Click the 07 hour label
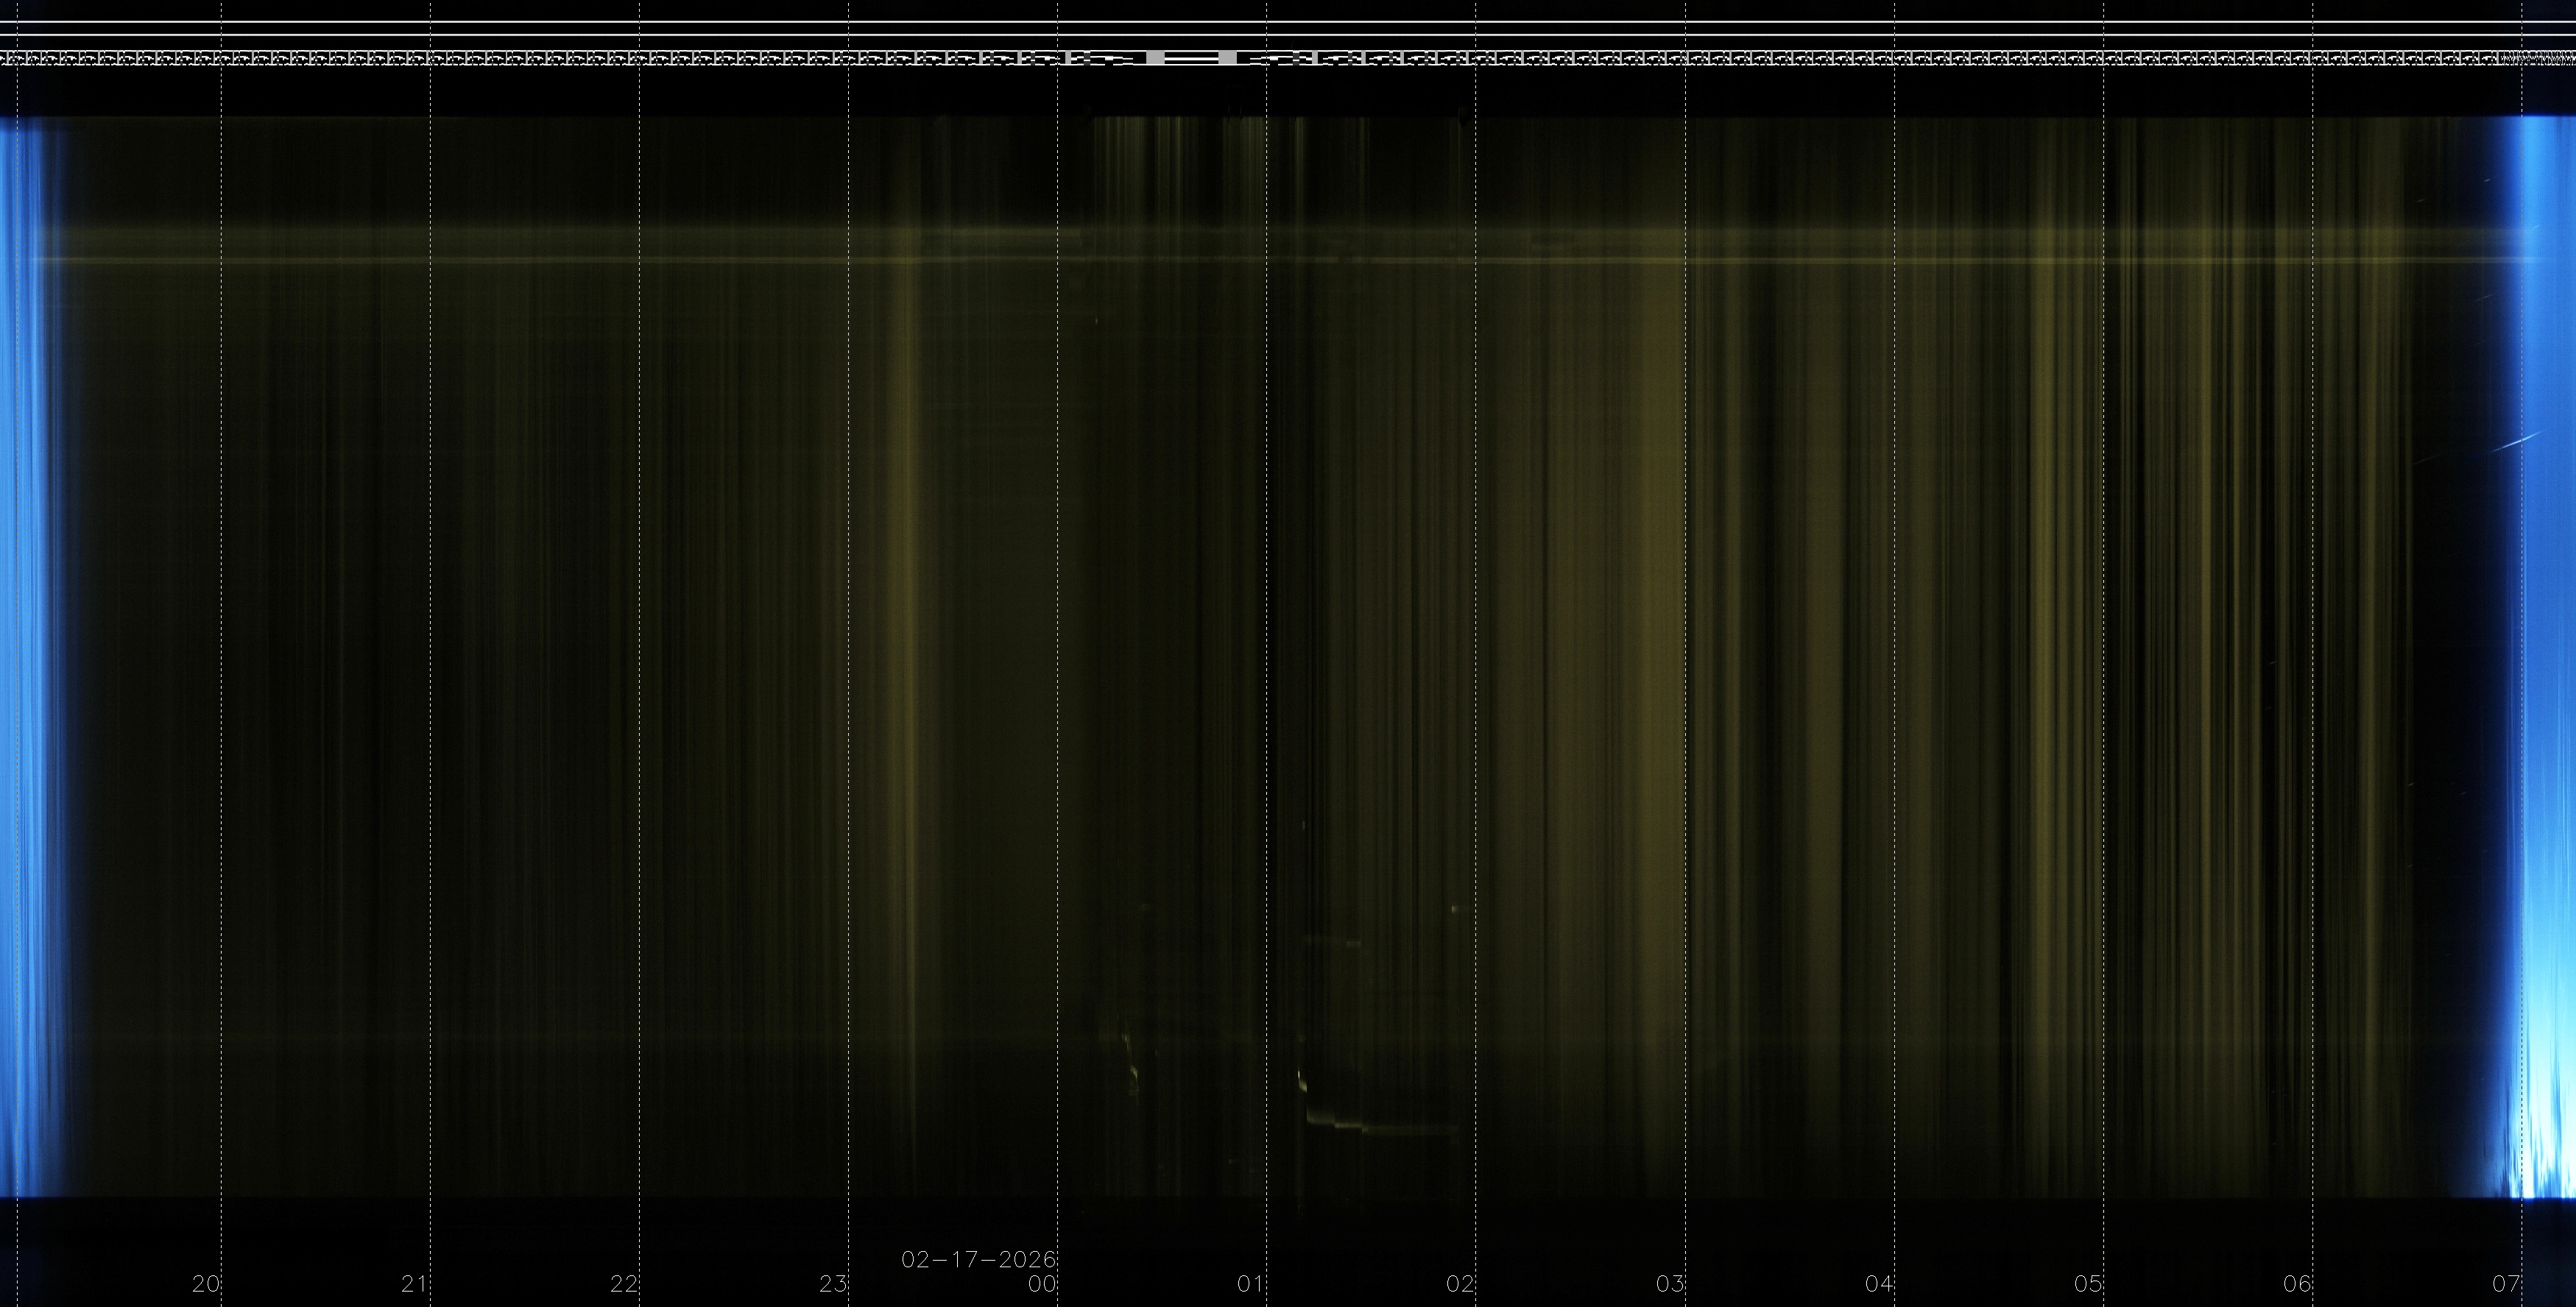The height and width of the screenshot is (1307, 2576). tap(2506, 1284)
